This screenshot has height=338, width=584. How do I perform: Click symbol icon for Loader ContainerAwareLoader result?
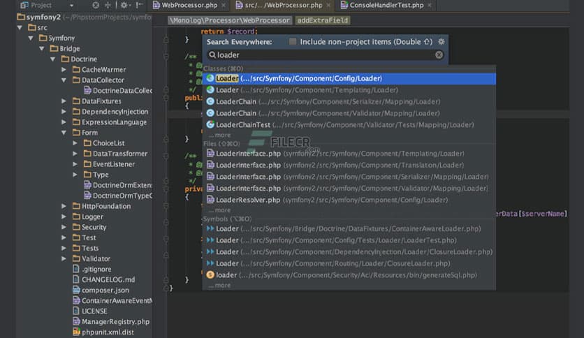(x=210, y=228)
